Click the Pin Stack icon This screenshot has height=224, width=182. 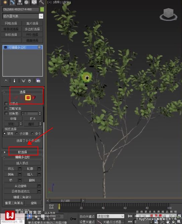[6, 81]
